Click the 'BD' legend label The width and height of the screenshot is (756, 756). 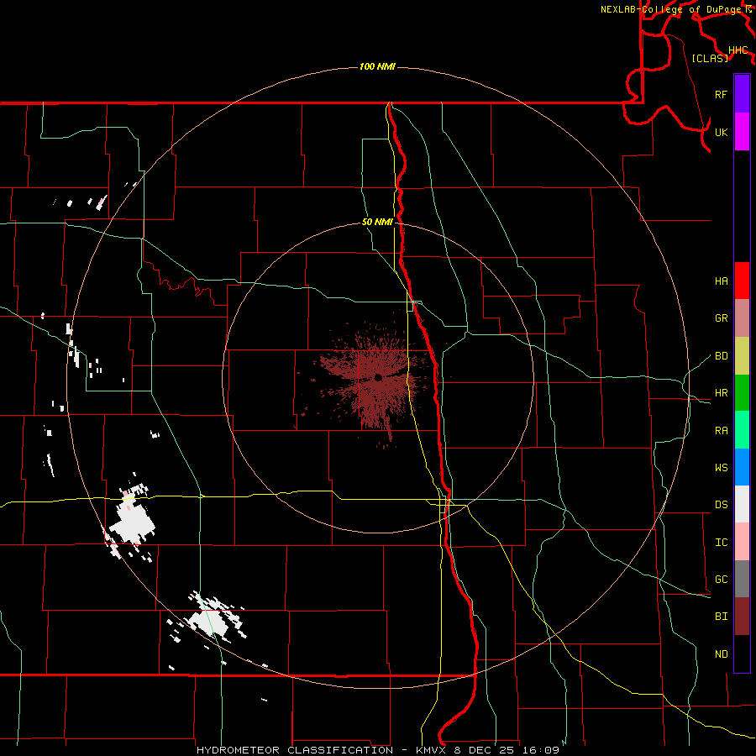[x=721, y=356]
